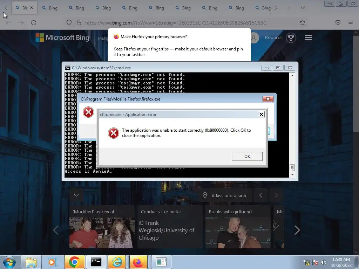Click the volume speaker tray icon
The image size is (359, 269).
(323, 262)
